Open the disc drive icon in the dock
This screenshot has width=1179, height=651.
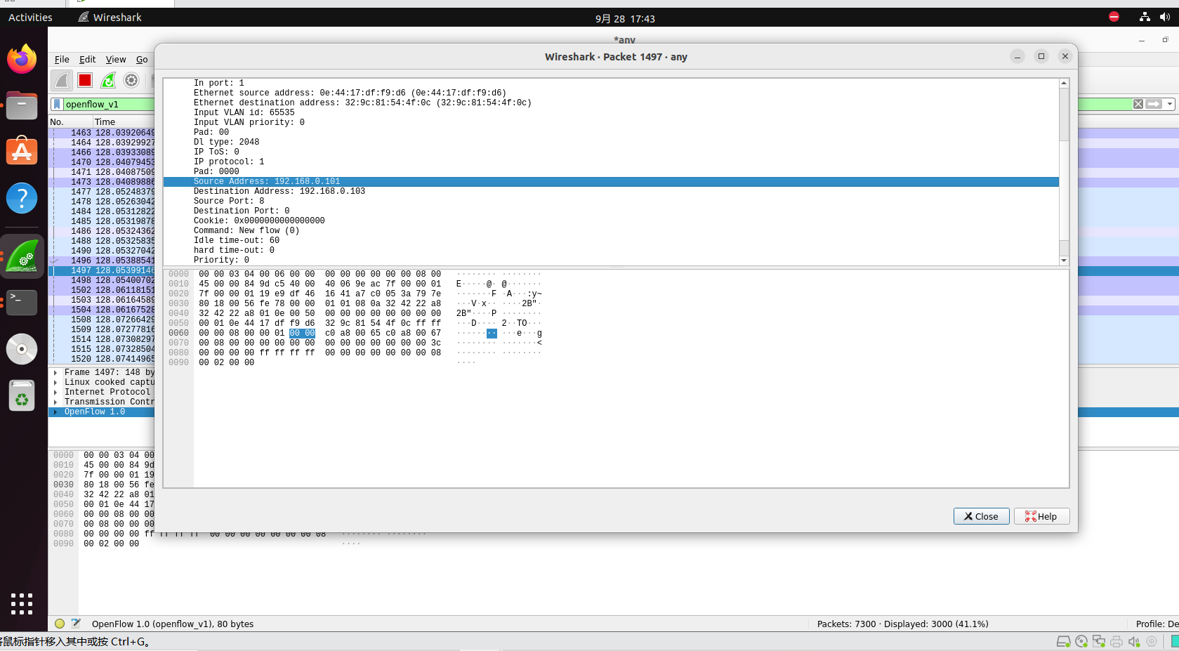tap(22, 349)
